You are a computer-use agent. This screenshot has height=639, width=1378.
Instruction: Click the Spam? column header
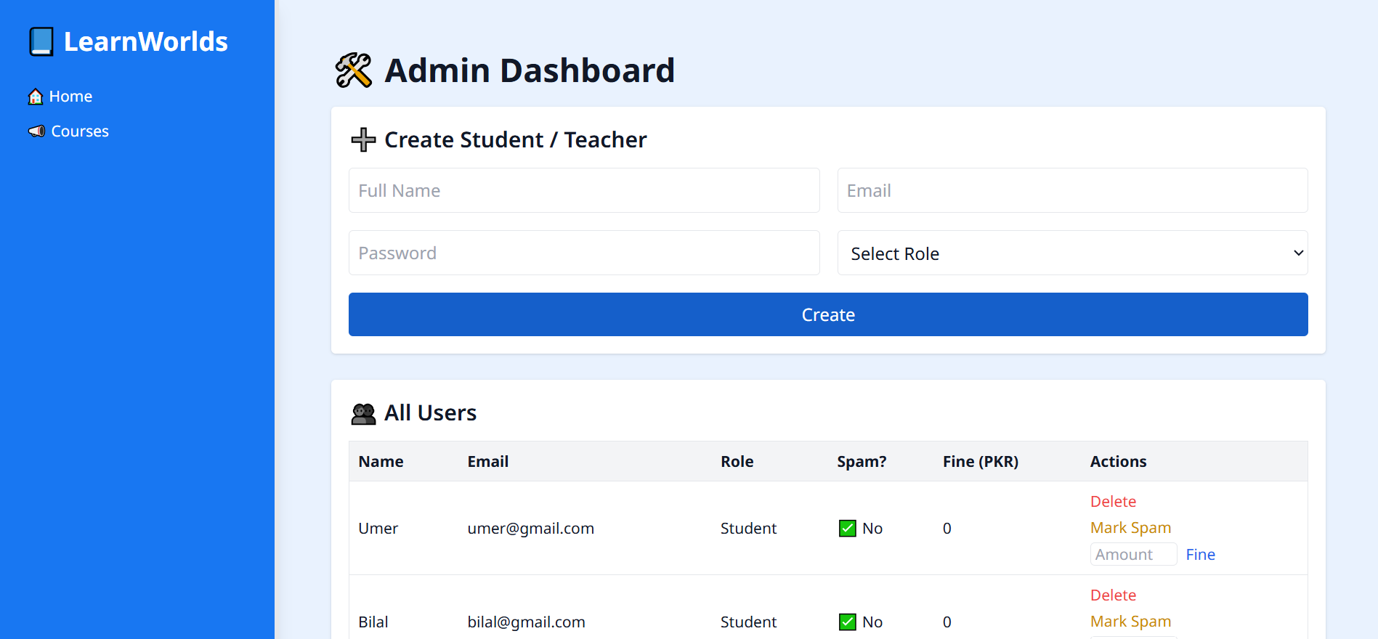[862, 462]
